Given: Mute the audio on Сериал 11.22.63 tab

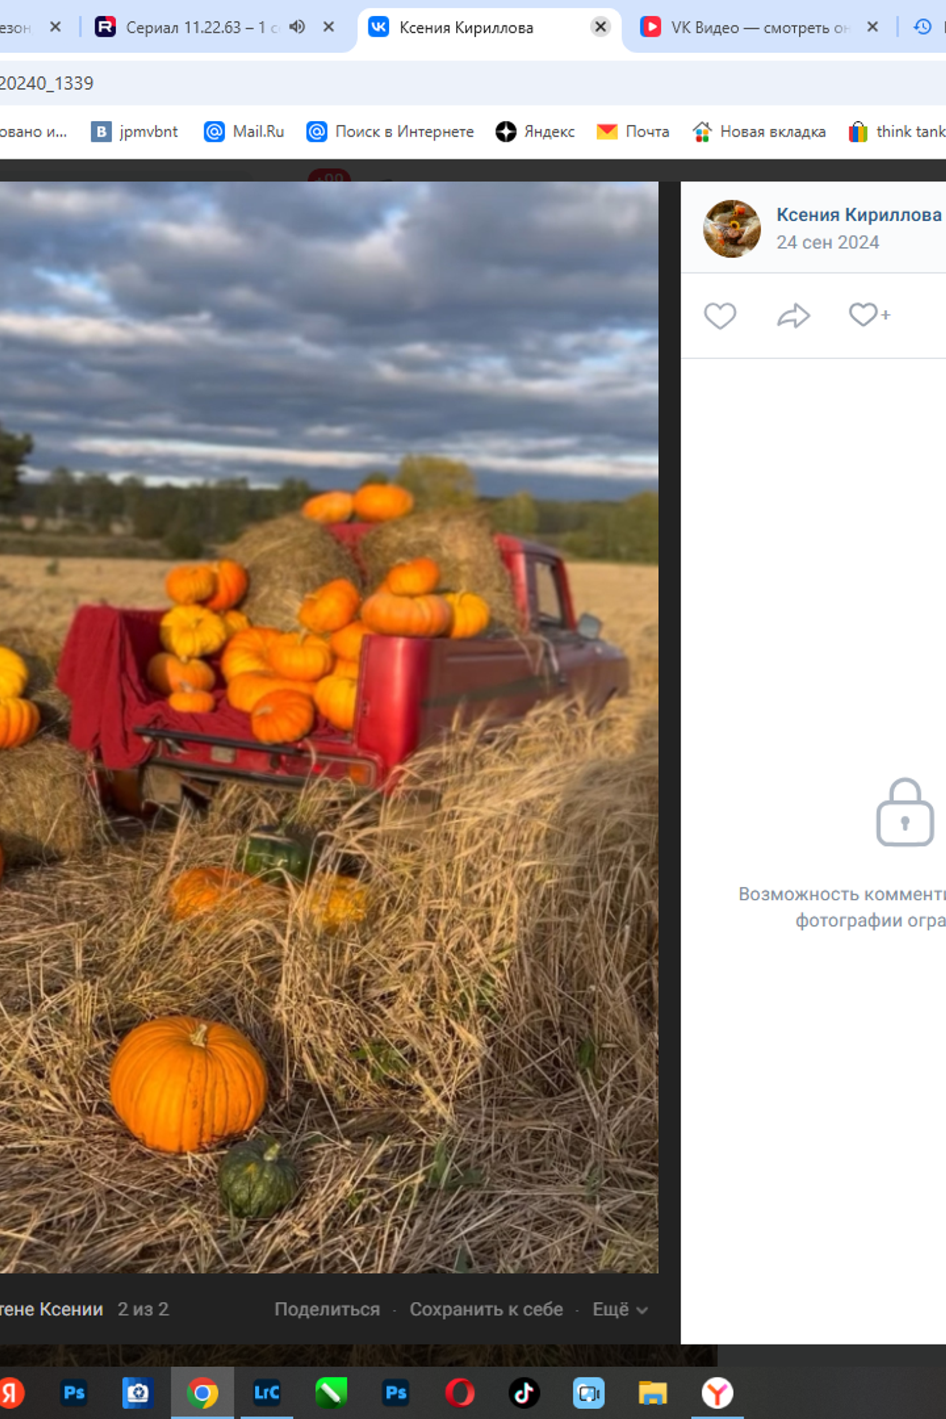Looking at the screenshot, I should click(x=297, y=27).
